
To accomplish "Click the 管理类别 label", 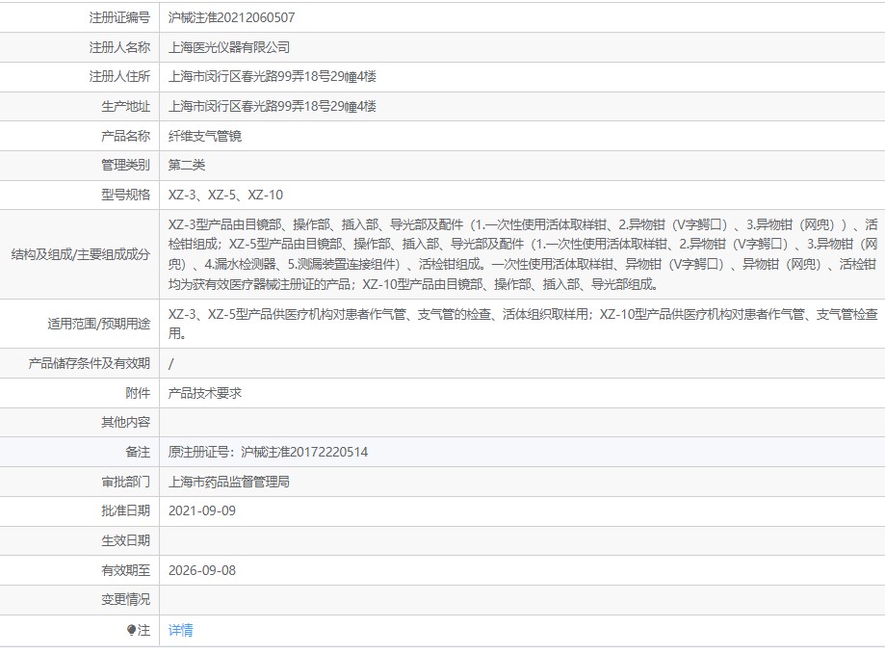I will [x=126, y=166].
